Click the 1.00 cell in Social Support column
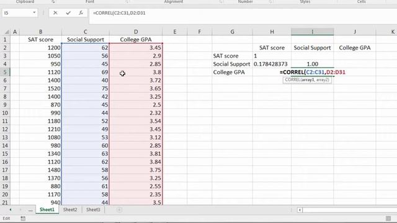Screen dimensions: 397x223 pyautogui.click(x=313, y=64)
